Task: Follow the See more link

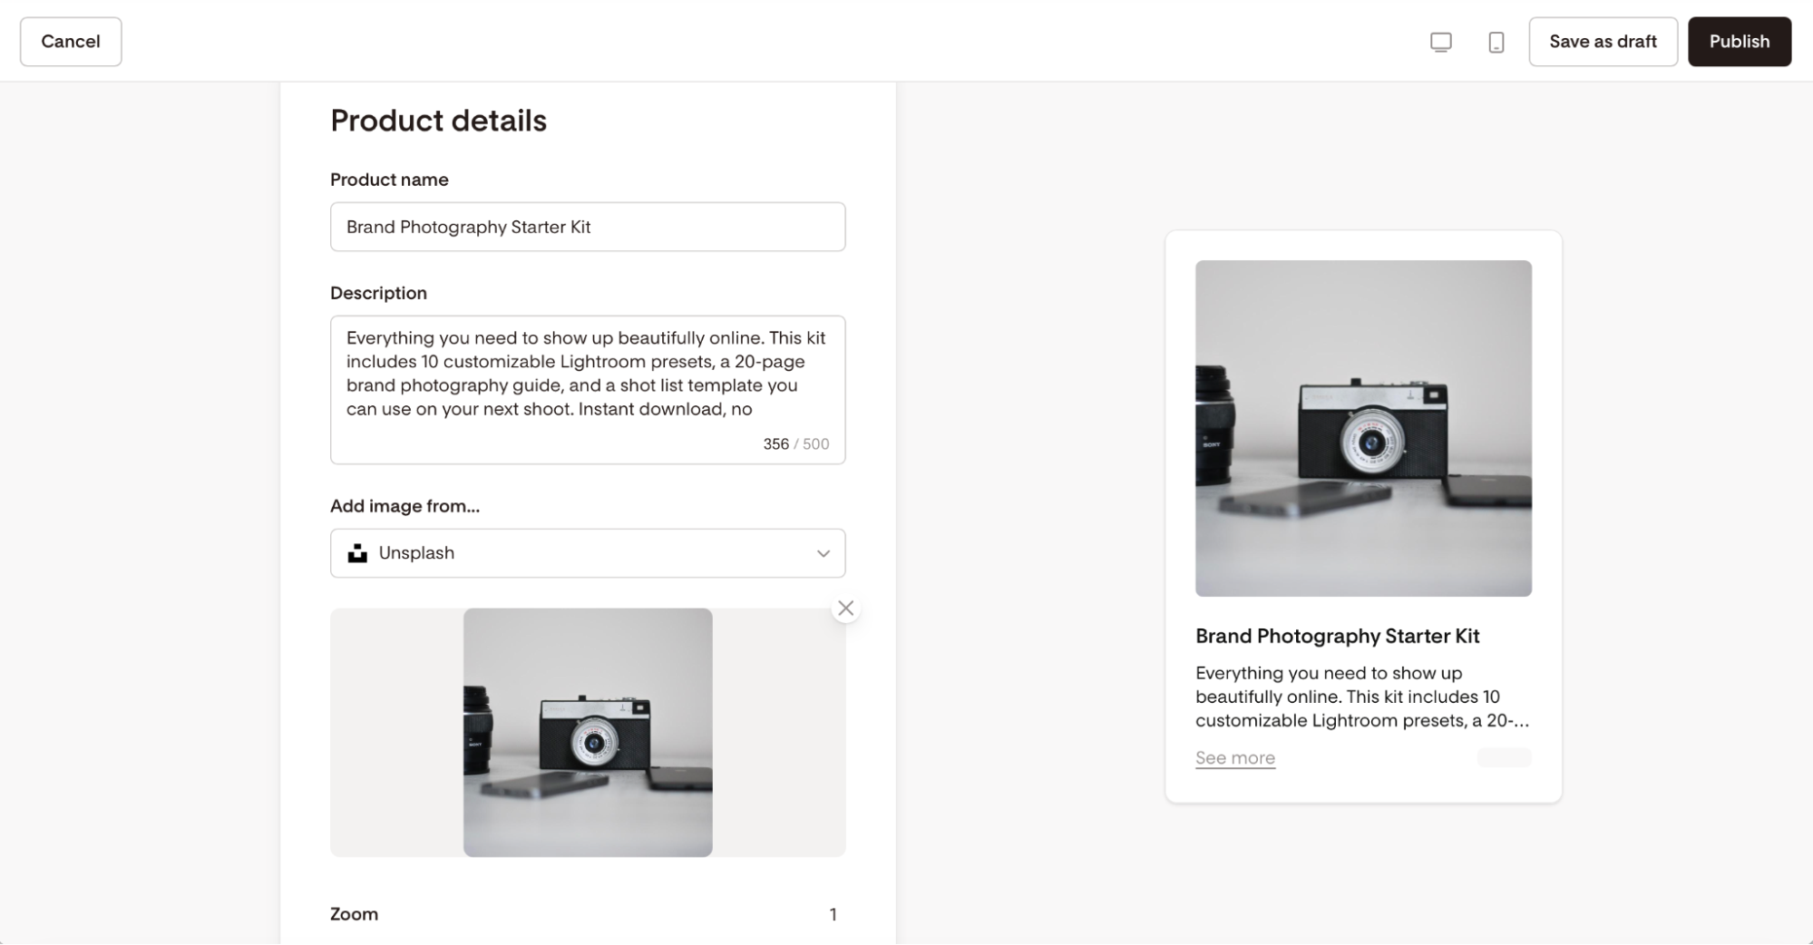Action: tap(1234, 758)
